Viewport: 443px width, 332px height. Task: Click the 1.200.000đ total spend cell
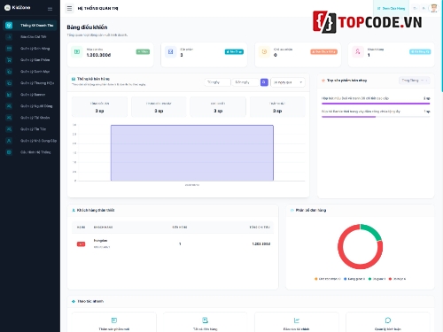[x=261, y=244]
